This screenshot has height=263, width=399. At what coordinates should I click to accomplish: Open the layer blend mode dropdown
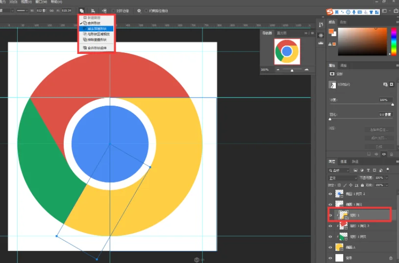pyautogui.click(x=343, y=178)
